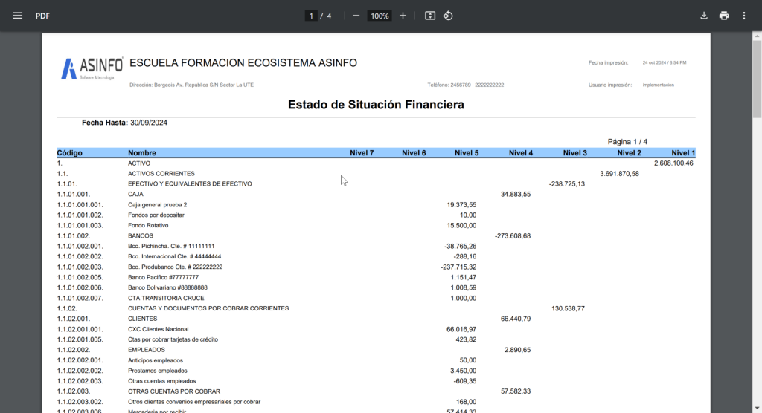Zoom out with the minus icon
The height and width of the screenshot is (413, 762).
356,16
